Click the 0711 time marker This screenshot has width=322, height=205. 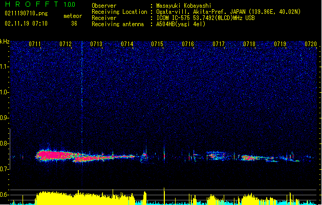pyautogui.click(x=35, y=44)
